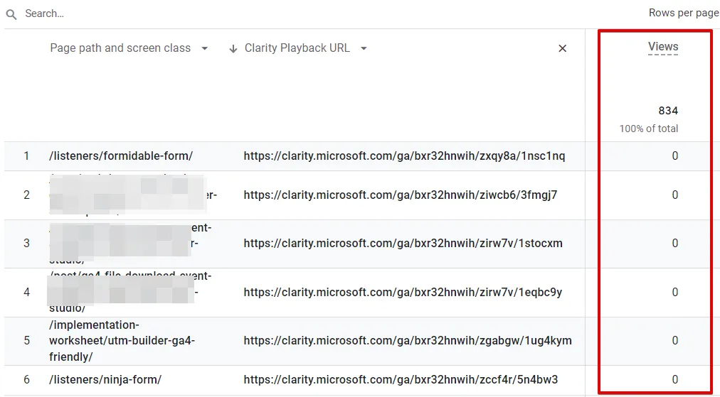Expand the Clarity Playback URL dropdown arrow

coord(364,49)
